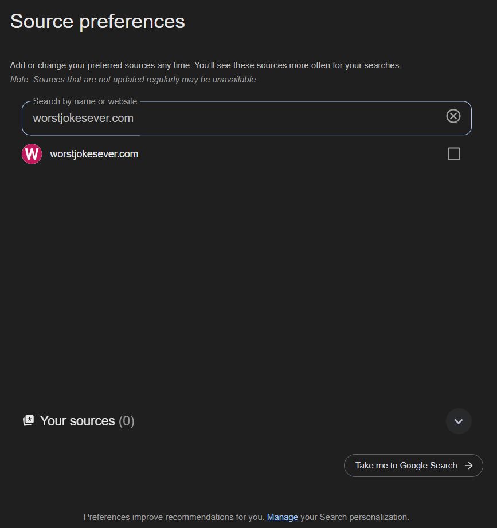Open the Manage personalization link
The width and height of the screenshot is (497, 528).
click(x=282, y=517)
